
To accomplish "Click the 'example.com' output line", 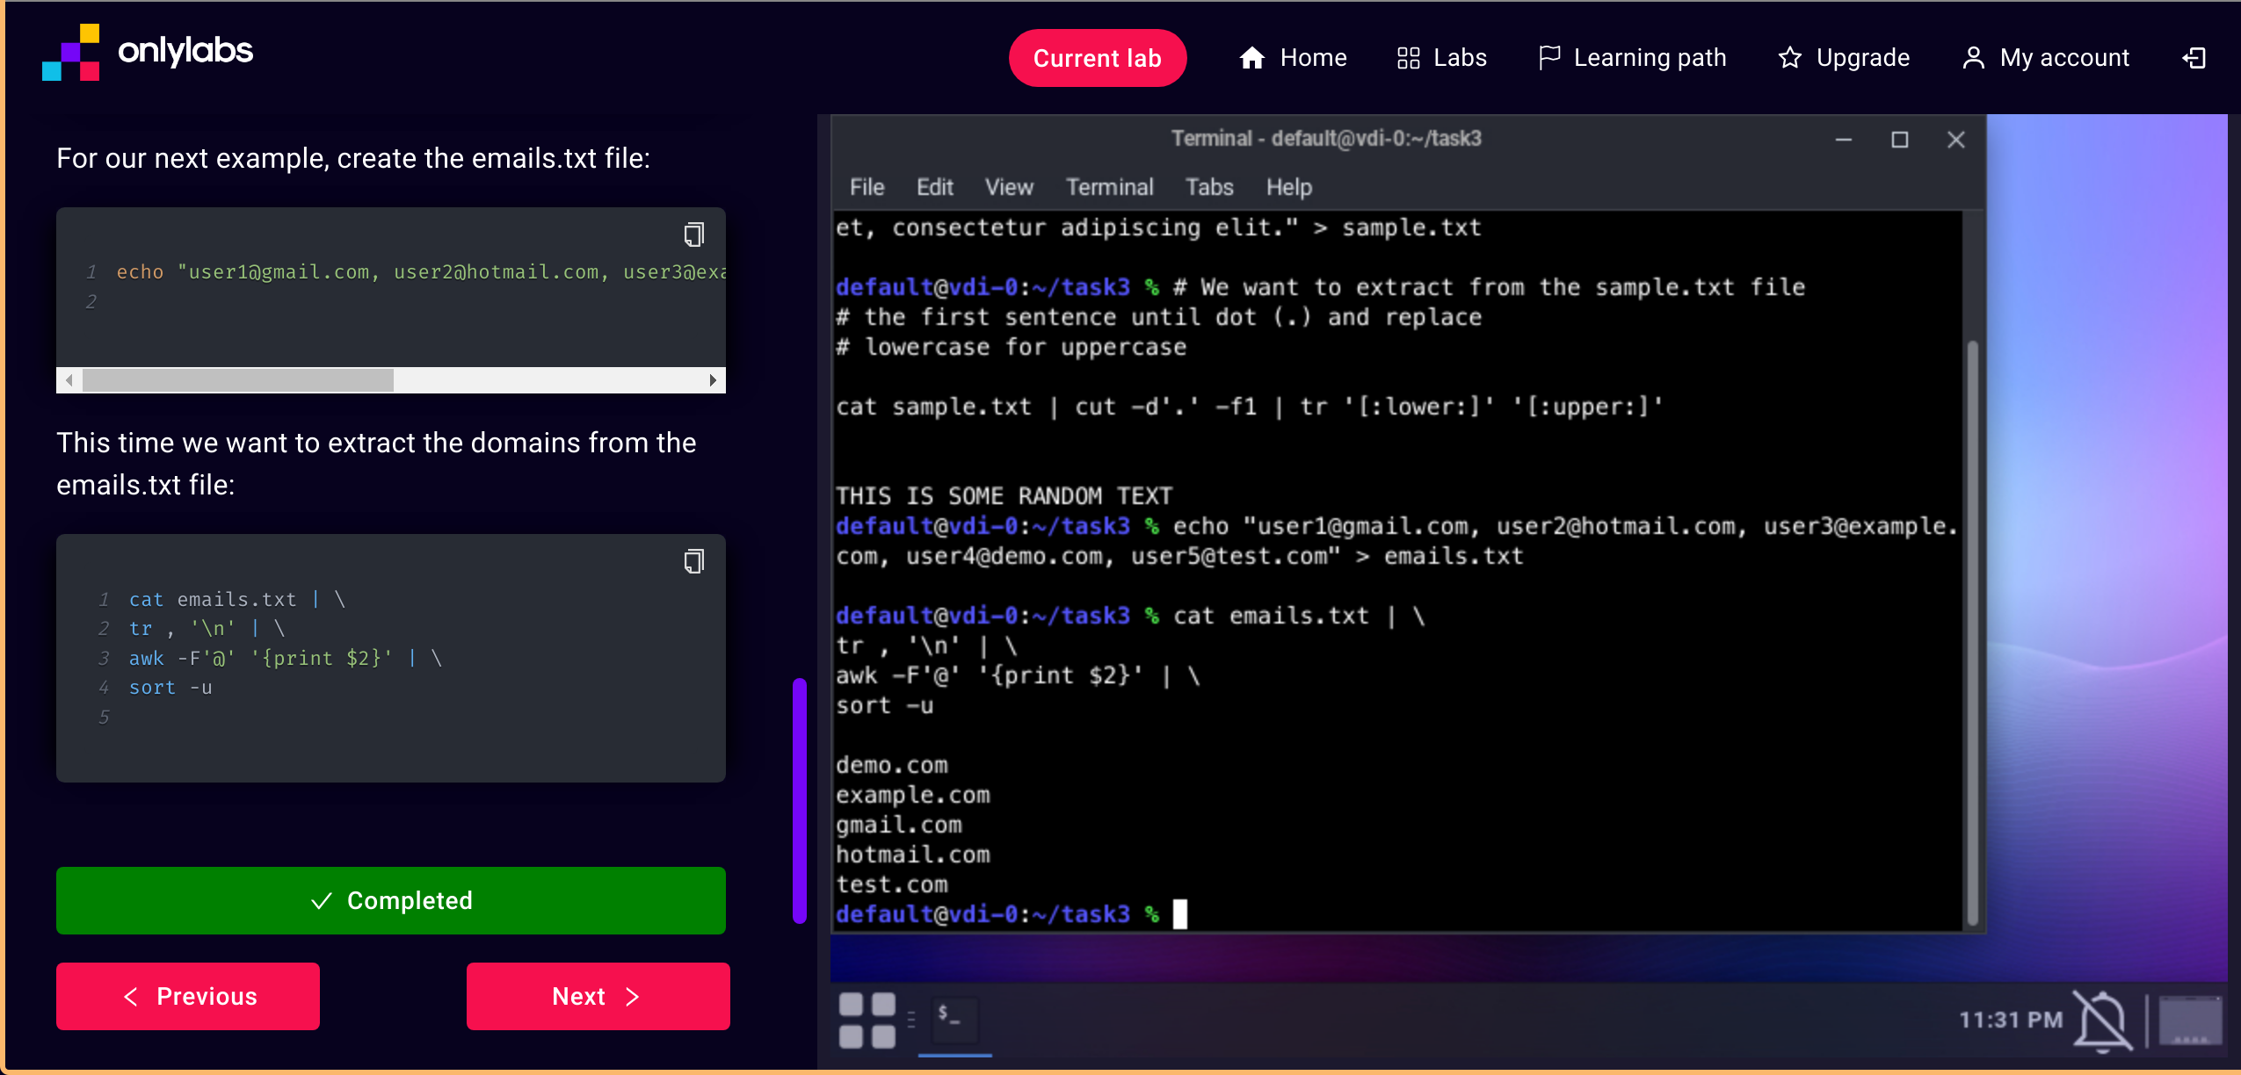I will coord(913,795).
